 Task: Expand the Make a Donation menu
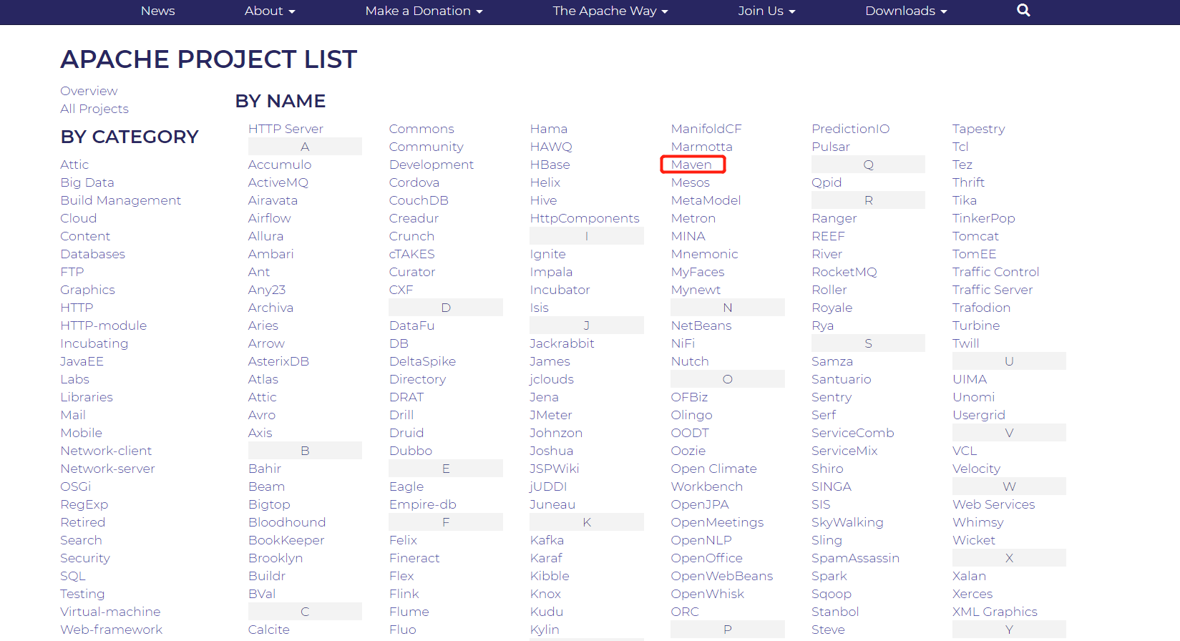tap(424, 11)
